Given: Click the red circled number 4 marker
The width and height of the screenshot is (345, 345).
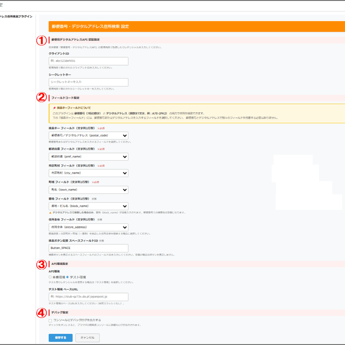Looking at the screenshot, I should [41, 313].
